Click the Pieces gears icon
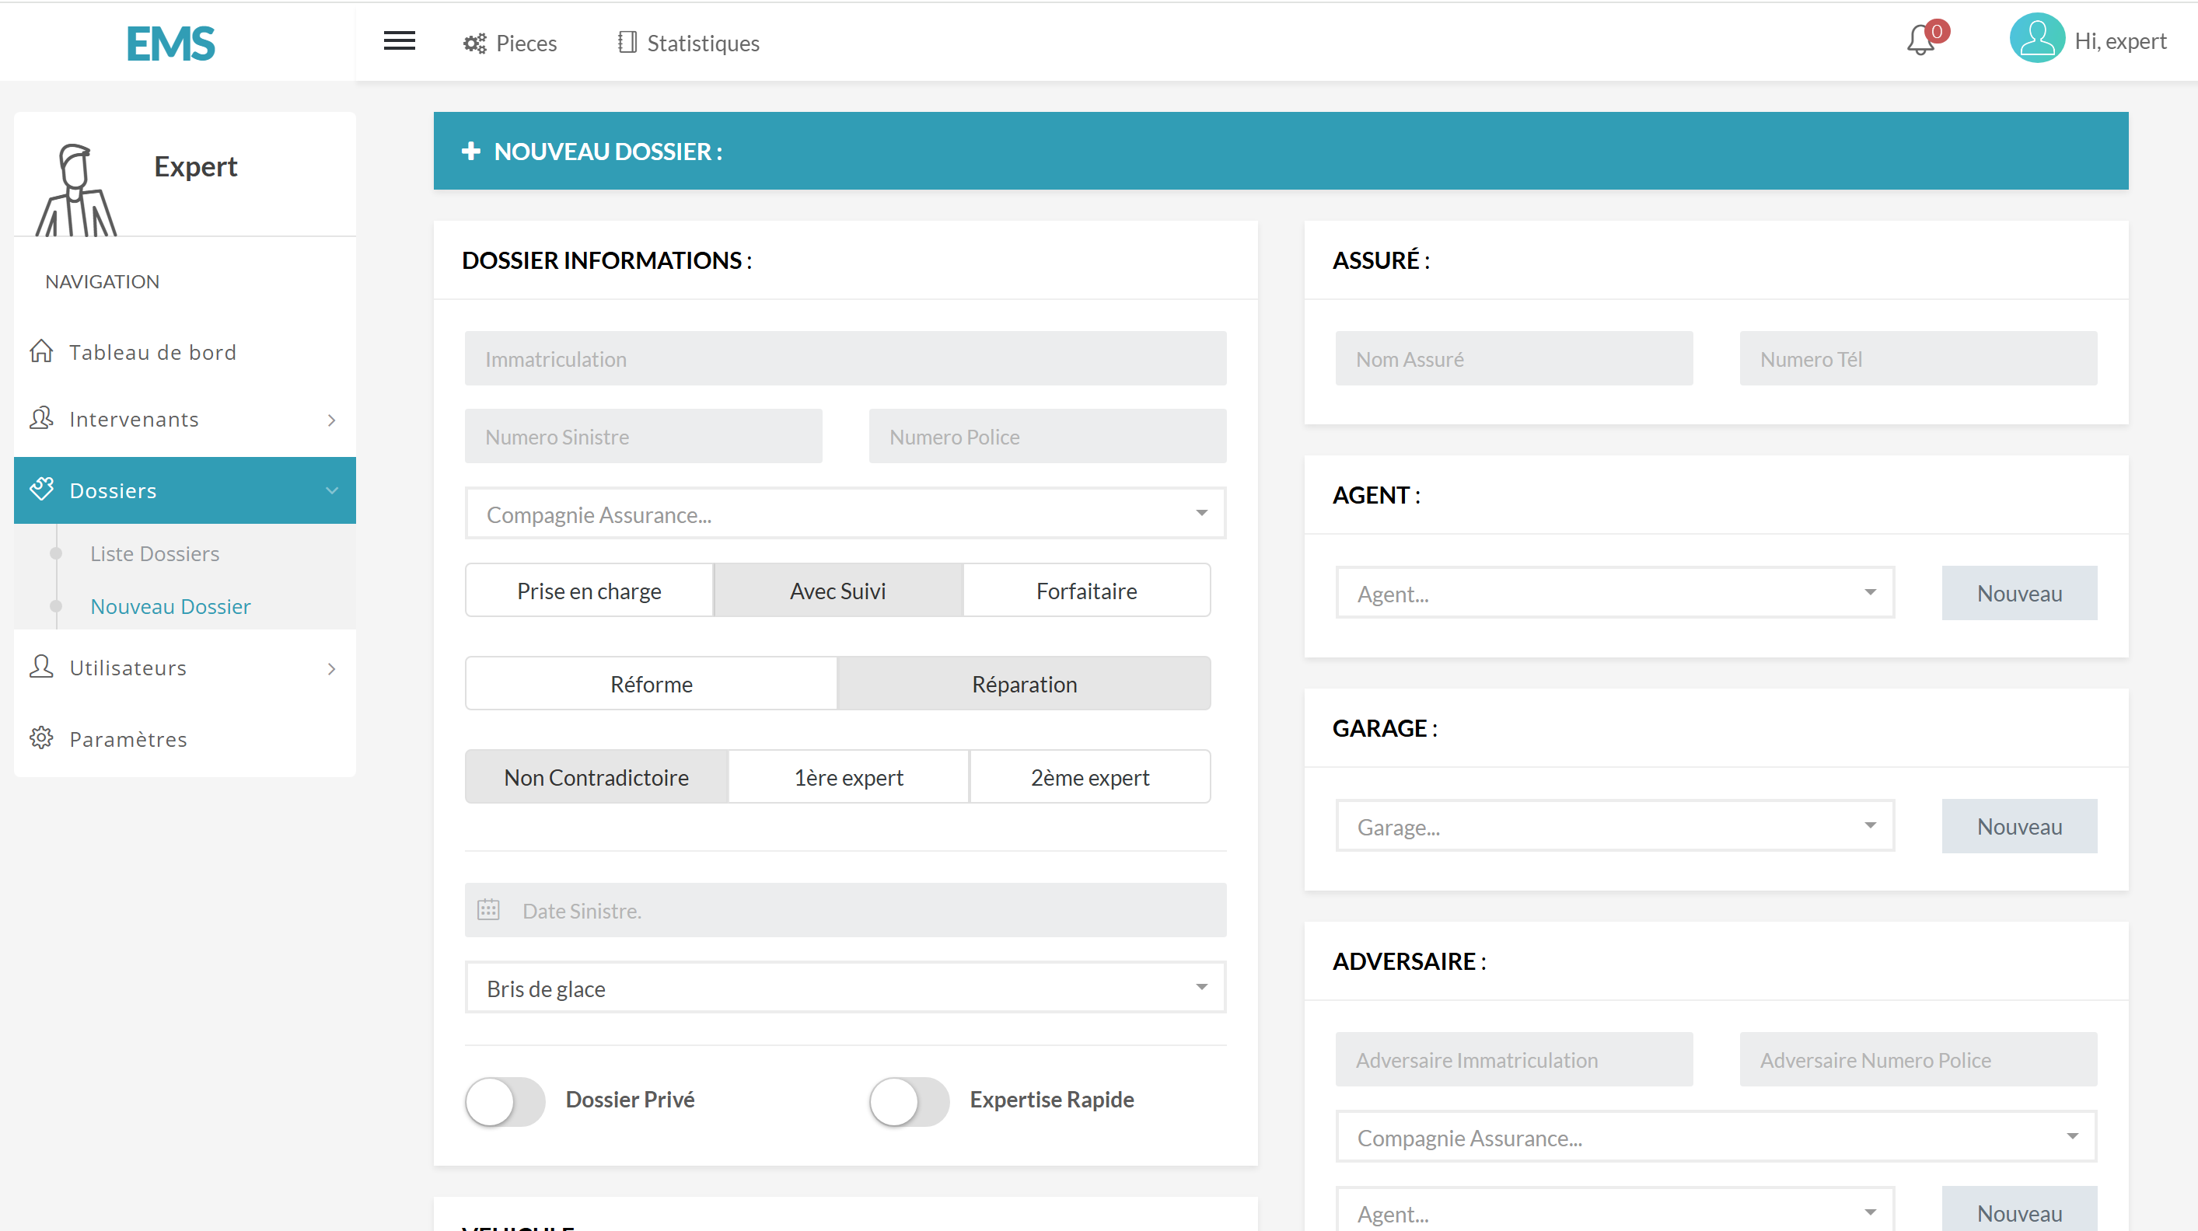2198x1231 pixels. pos(474,43)
